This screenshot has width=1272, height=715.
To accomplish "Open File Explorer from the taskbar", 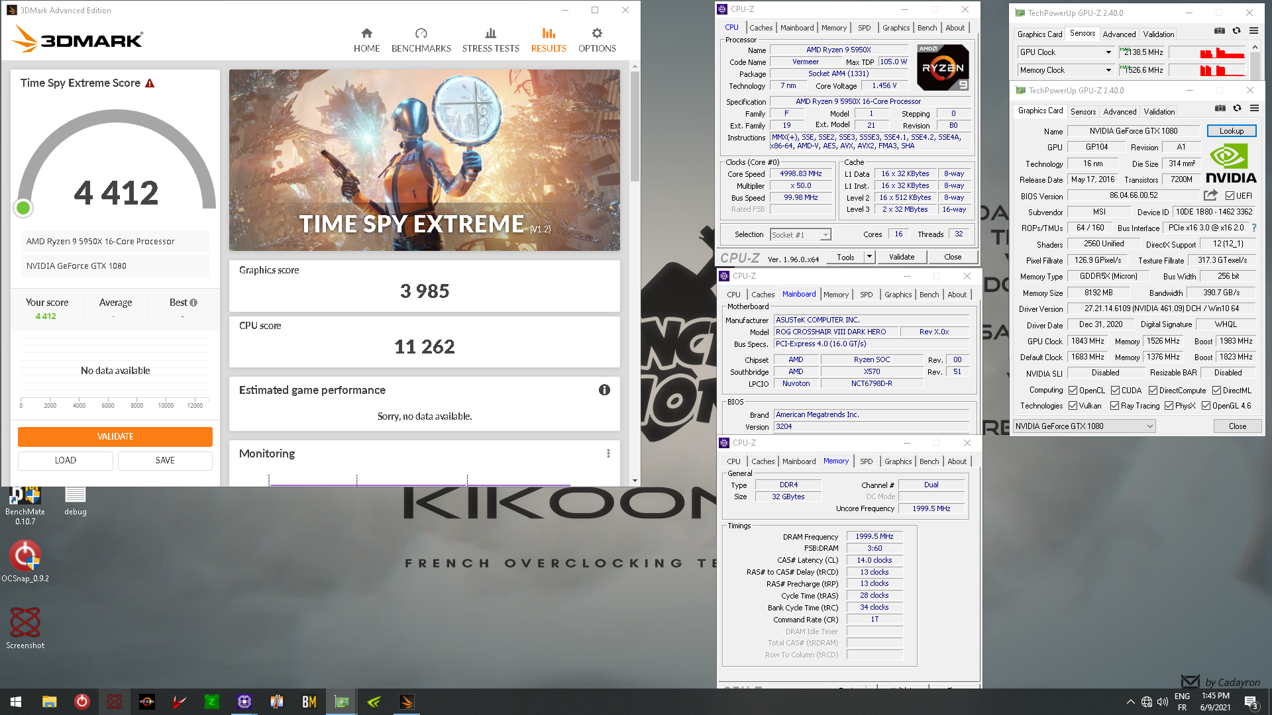I will point(49,702).
